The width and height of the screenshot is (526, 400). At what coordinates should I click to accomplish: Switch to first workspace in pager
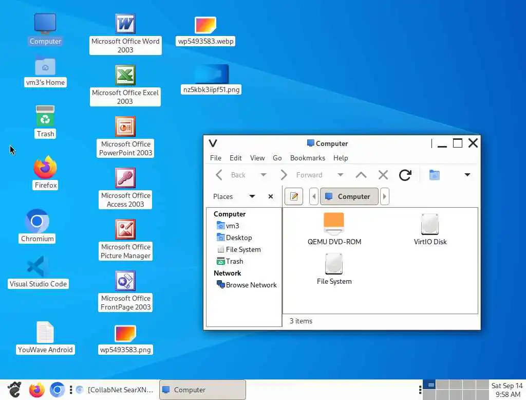click(429, 385)
